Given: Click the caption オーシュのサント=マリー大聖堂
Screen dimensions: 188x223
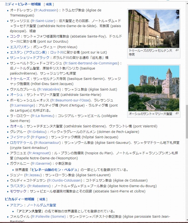Looking at the screenshot, I should [150, 114].
